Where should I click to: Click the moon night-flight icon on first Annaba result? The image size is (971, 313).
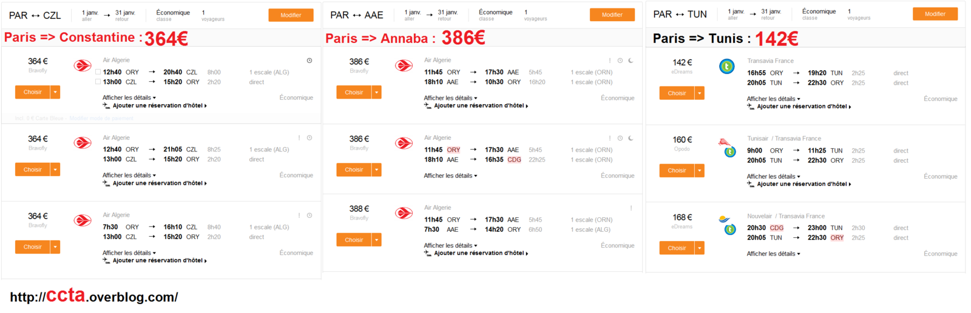click(631, 61)
